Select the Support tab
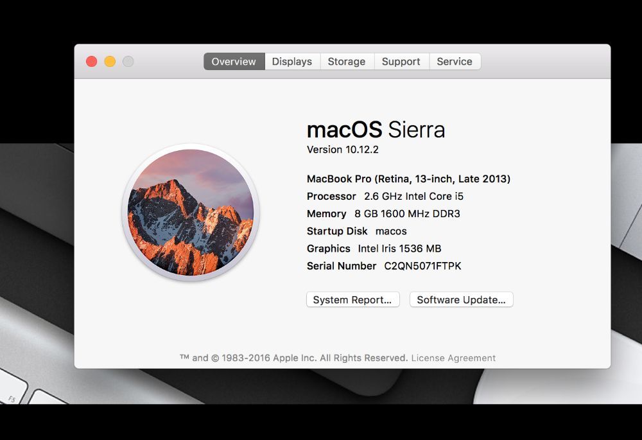 (x=401, y=62)
